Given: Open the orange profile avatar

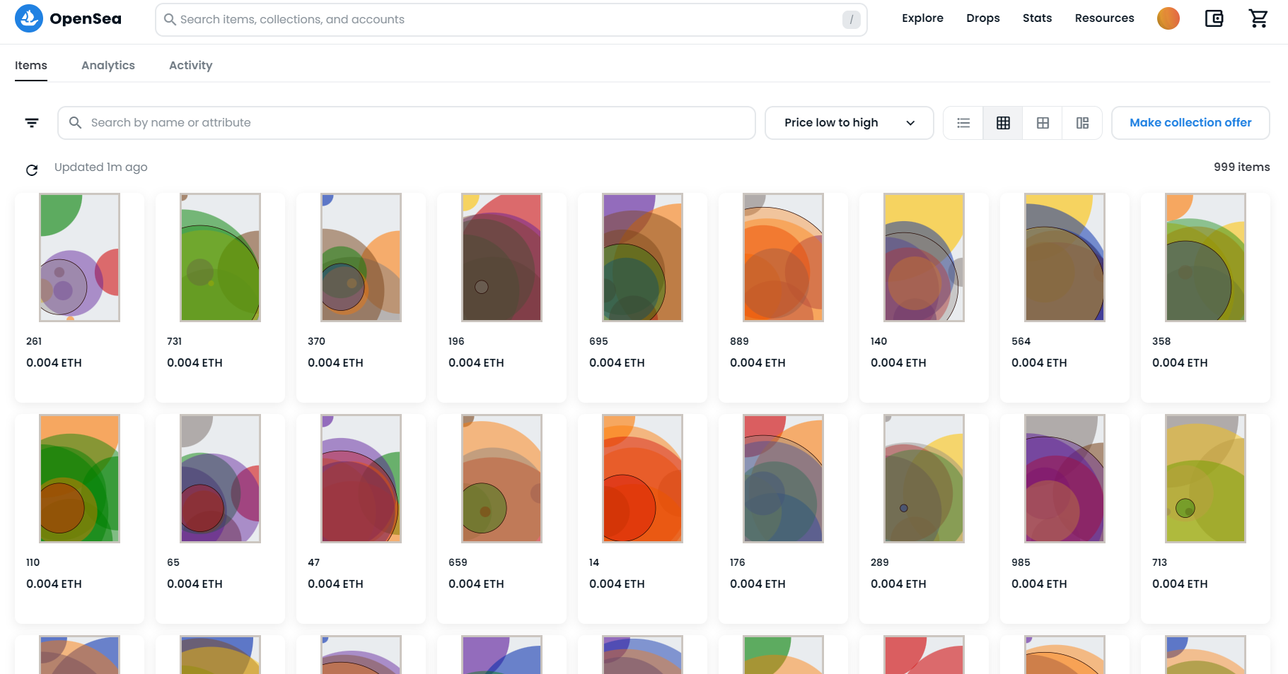Looking at the screenshot, I should [x=1168, y=18].
